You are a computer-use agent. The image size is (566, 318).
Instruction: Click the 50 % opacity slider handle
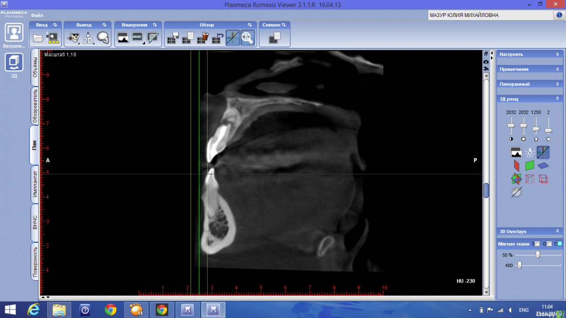click(538, 254)
